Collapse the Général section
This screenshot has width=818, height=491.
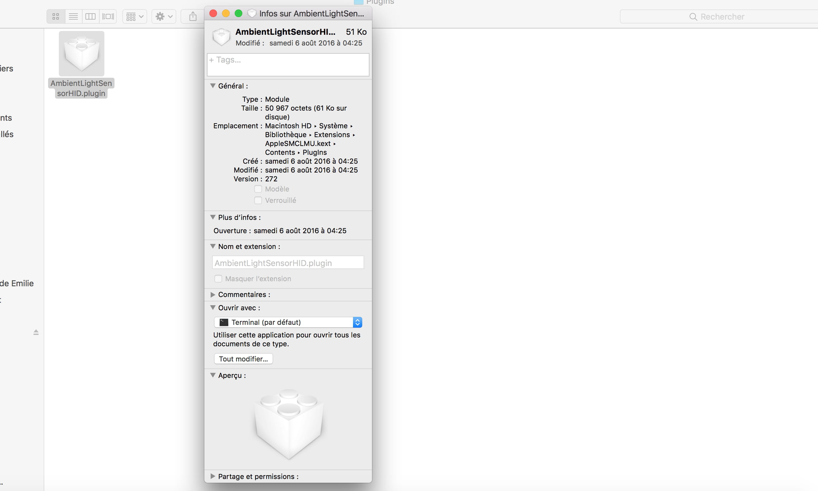213,86
